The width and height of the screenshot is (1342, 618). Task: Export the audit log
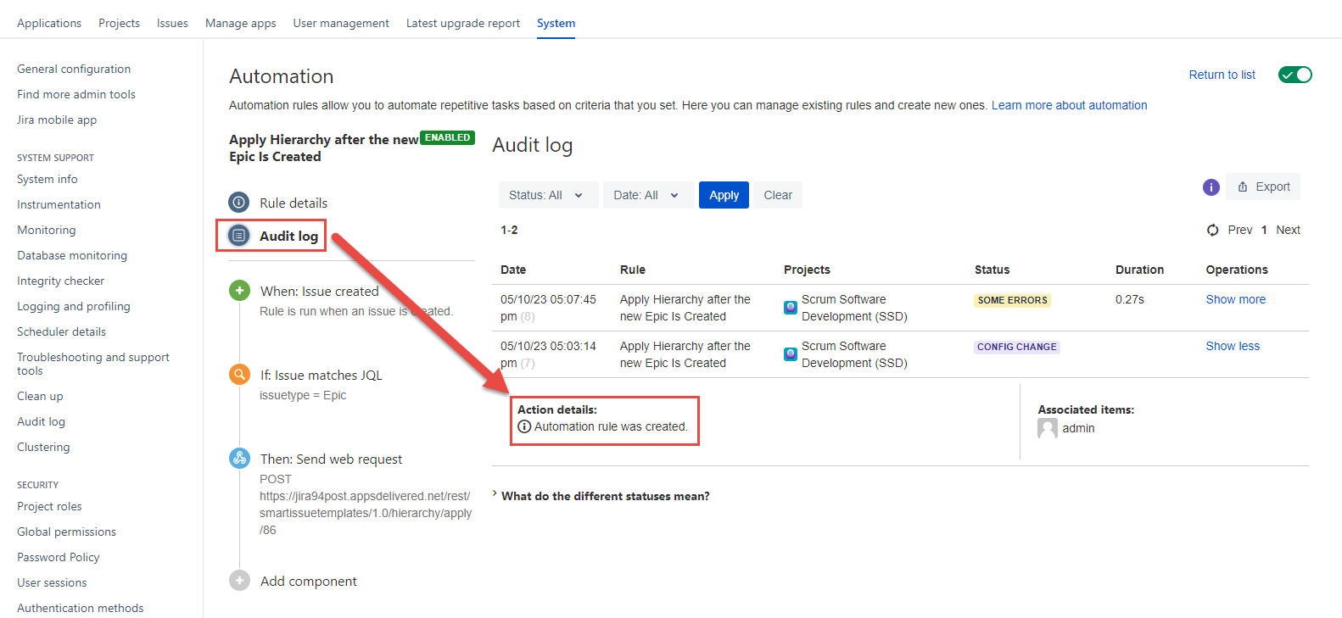point(1263,187)
